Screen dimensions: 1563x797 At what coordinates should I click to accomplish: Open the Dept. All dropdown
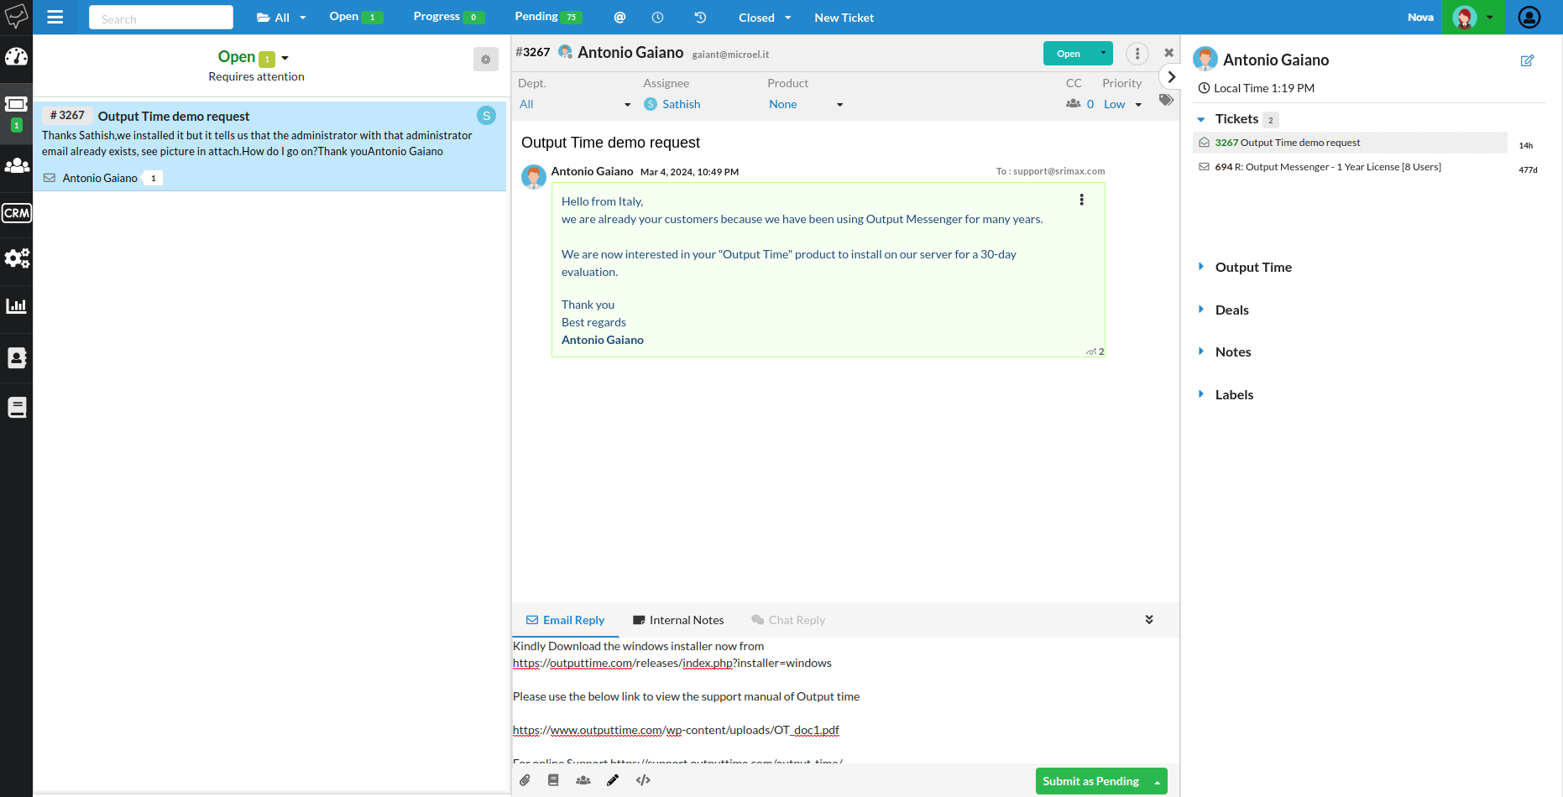(x=575, y=104)
